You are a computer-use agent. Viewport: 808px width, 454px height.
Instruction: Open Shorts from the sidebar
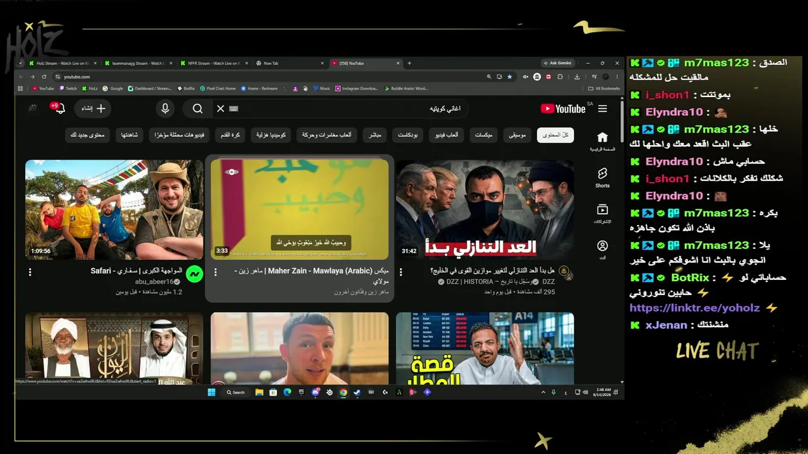tap(602, 177)
